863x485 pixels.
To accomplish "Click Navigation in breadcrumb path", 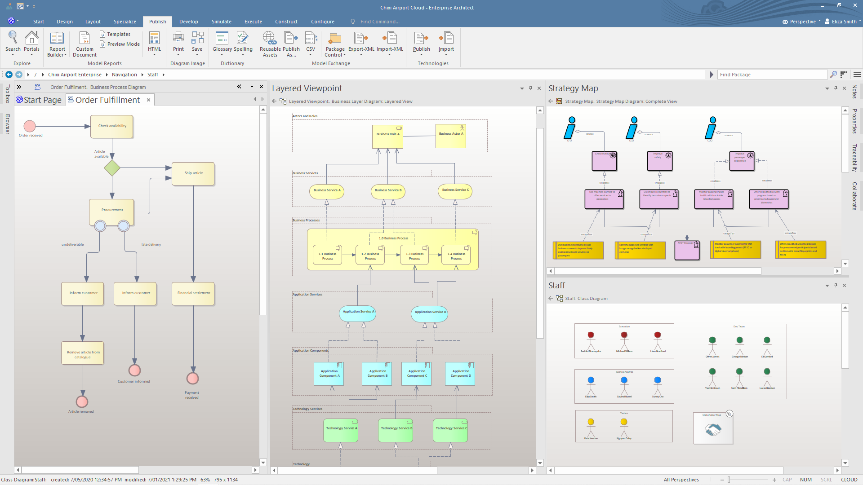I will [124, 75].
